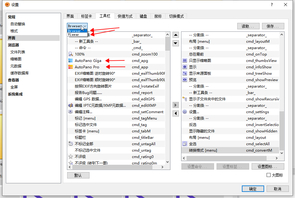Select 浏览器 in the settings tree
The height and width of the screenshot is (198, 295).
(13, 45)
